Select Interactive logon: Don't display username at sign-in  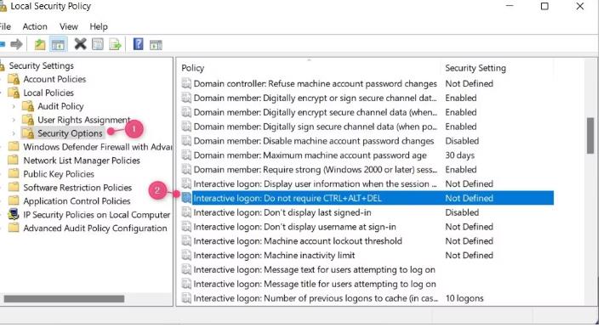(x=294, y=227)
